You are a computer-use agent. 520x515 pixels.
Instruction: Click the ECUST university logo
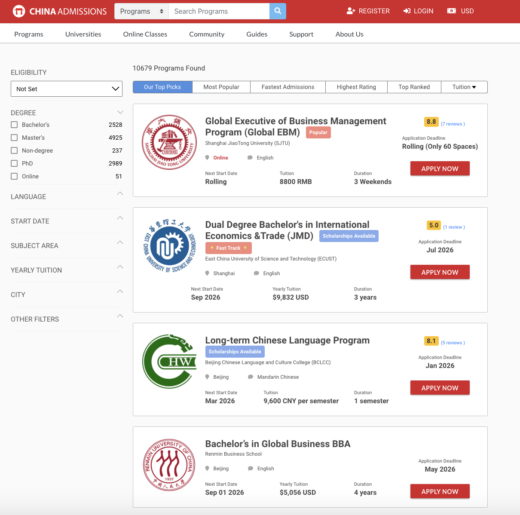click(x=169, y=246)
